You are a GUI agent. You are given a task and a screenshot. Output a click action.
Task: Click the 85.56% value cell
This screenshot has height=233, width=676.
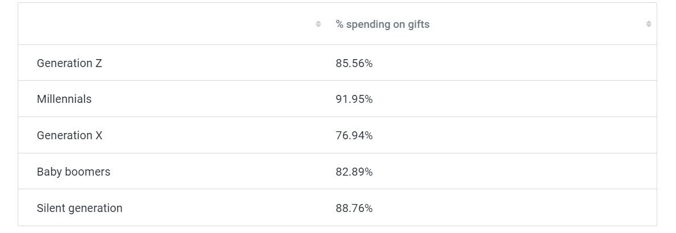pos(354,63)
